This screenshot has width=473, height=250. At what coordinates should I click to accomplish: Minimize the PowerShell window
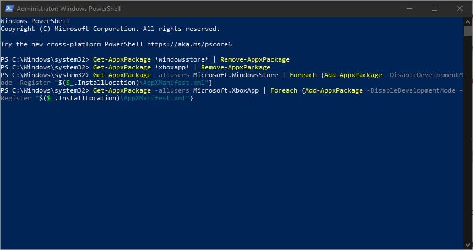click(x=409, y=8)
